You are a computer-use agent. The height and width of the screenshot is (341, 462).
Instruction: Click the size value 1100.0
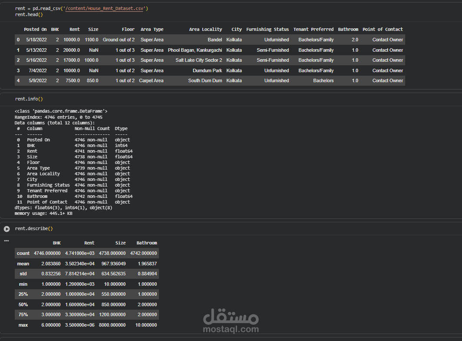point(92,40)
